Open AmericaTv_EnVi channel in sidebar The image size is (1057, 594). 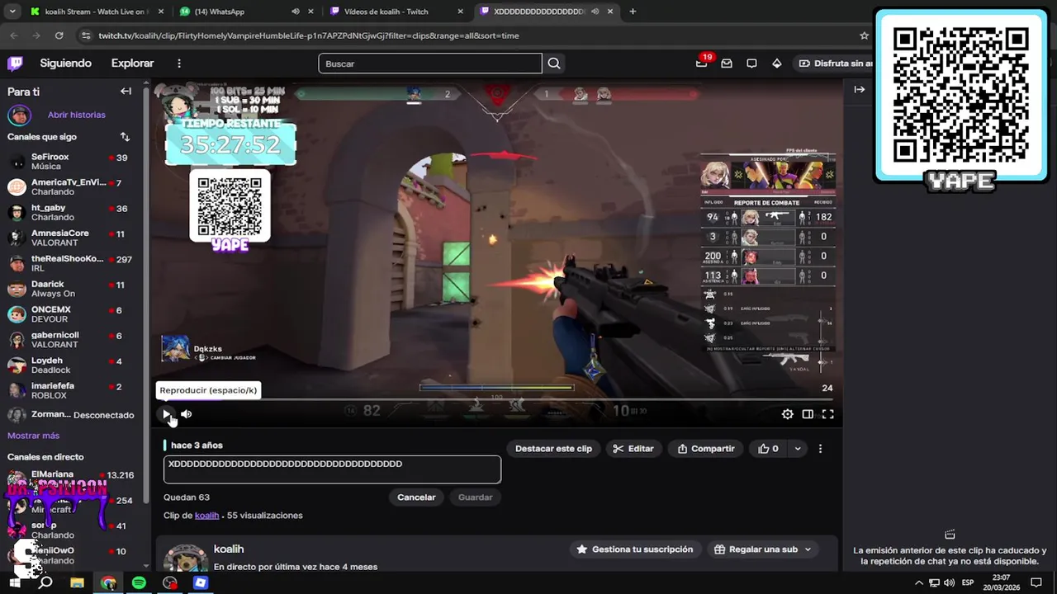[x=71, y=187]
